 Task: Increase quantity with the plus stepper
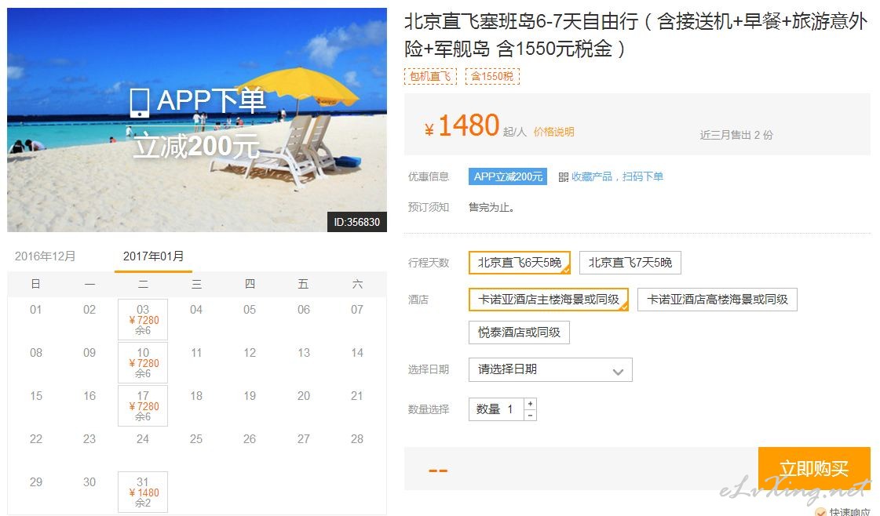pyautogui.click(x=531, y=404)
